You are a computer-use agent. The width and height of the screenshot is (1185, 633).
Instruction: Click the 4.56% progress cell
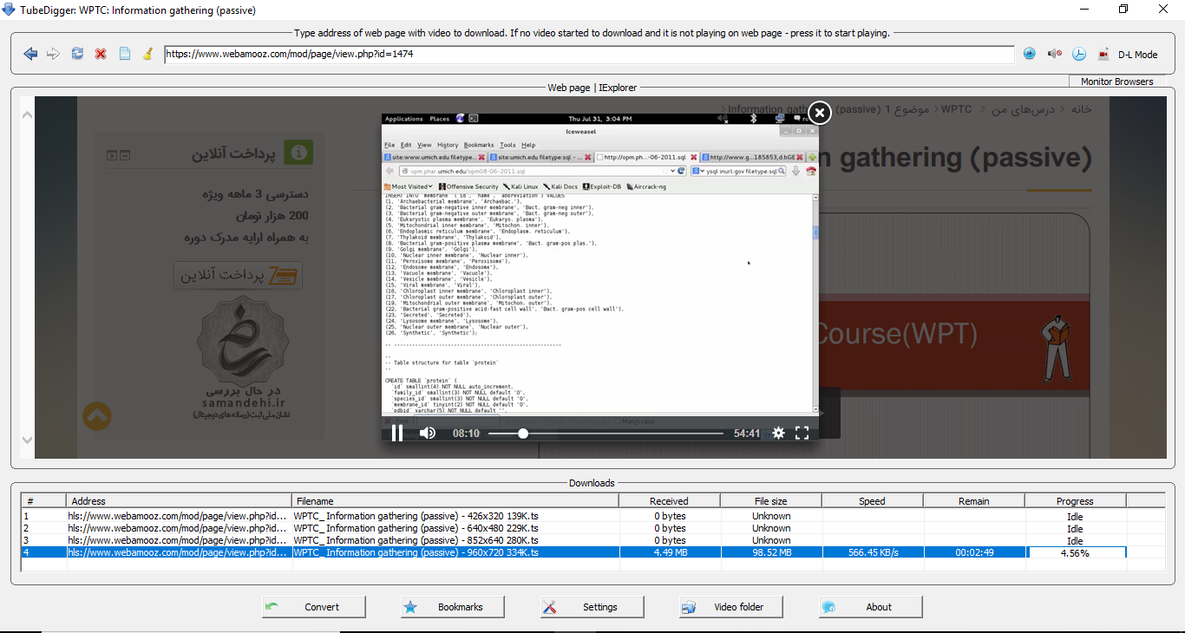tap(1076, 552)
